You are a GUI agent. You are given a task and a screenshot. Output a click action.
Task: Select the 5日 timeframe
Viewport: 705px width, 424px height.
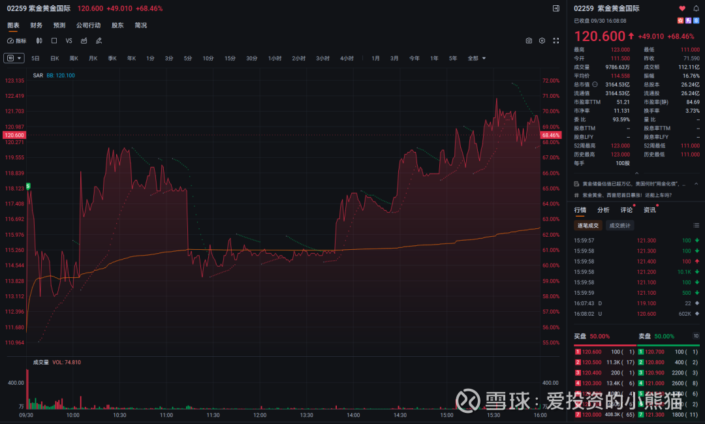(35, 59)
